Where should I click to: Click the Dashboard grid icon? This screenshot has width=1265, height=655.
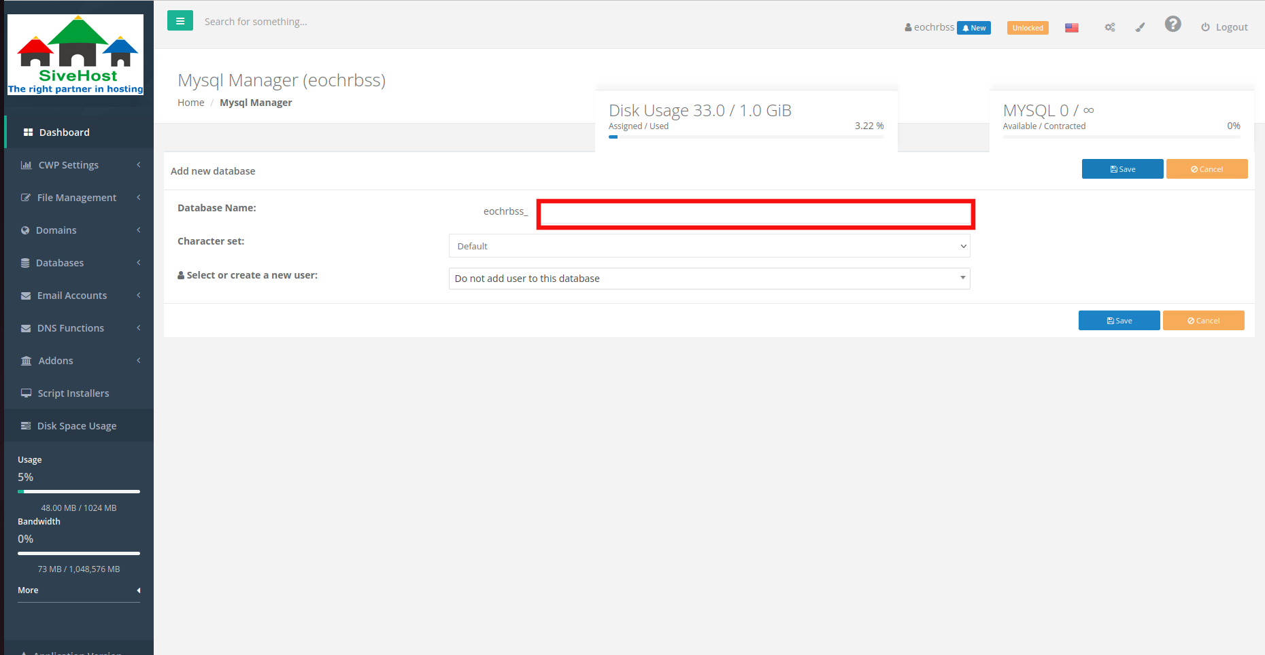tap(28, 132)
